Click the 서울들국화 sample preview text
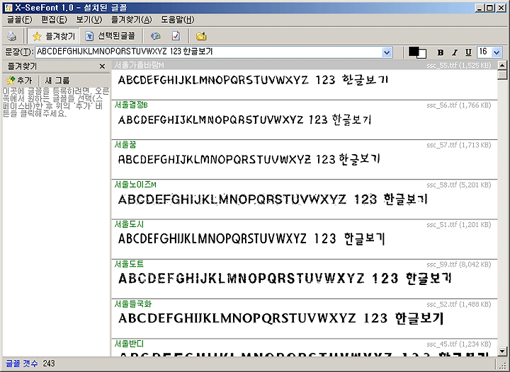 coord(280,318)
